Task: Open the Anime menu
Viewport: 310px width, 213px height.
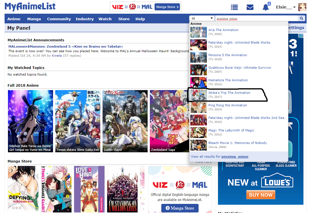Action: pyautogui.click(x=14, y=19)
